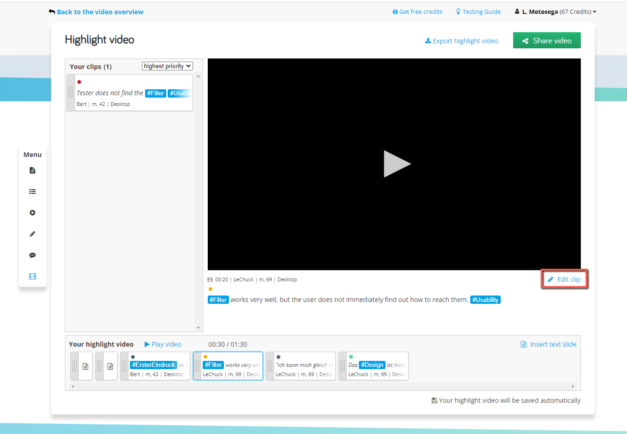Grab the drag handle of the Das #Design clip
This screenshot has height=434, width=627.
pos(343,366)
